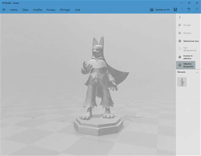Save the model with the floppy disk icon

pos(176,10)
